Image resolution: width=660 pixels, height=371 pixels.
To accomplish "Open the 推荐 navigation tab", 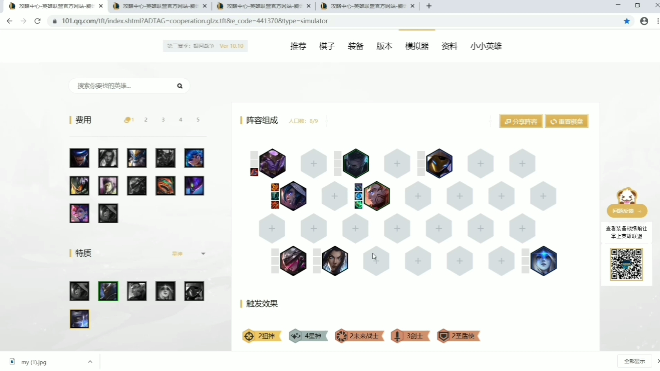I will (298, 46).
